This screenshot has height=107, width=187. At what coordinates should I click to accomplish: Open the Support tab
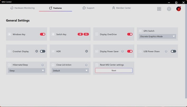(x=88, y=8)
